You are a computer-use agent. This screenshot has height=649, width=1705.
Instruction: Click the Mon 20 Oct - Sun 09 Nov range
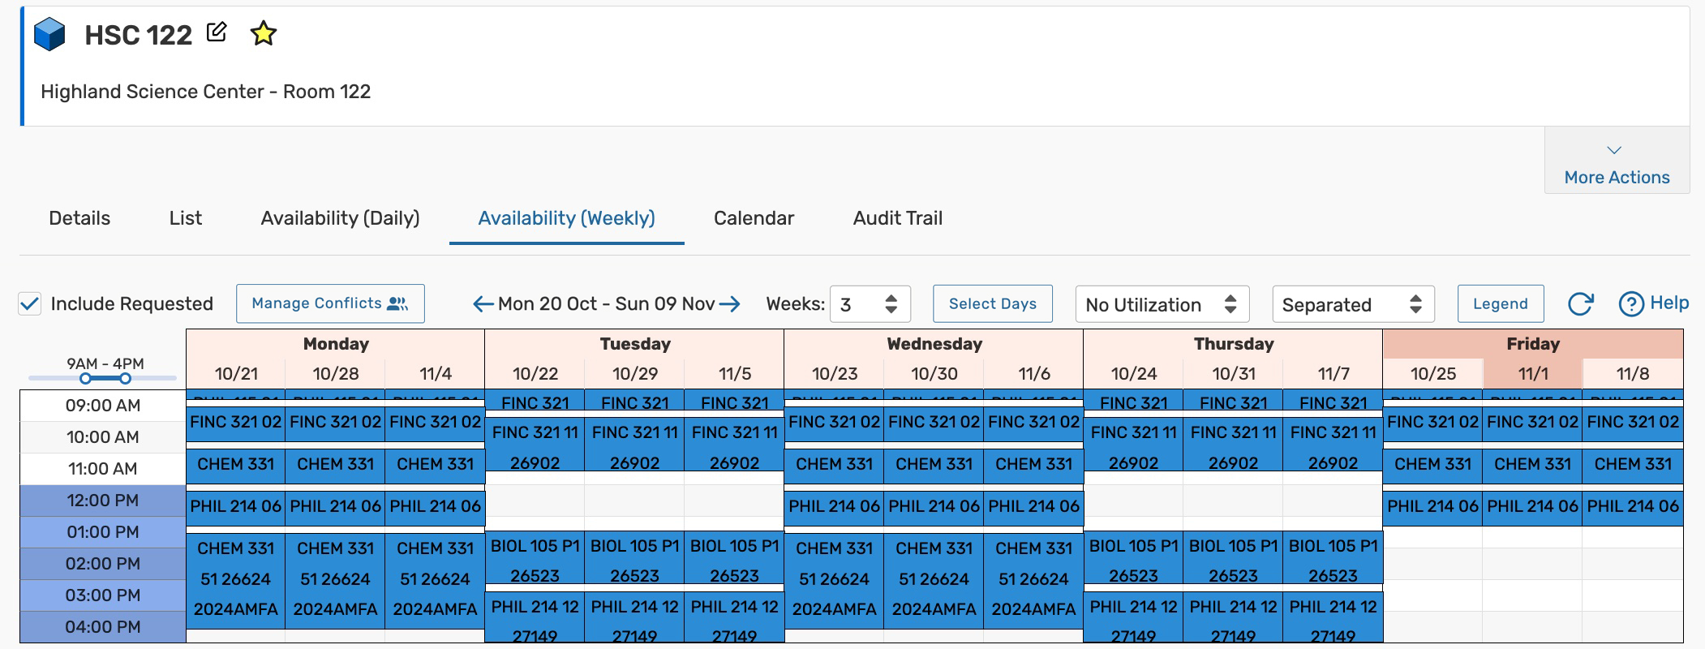tap(607, 304)
